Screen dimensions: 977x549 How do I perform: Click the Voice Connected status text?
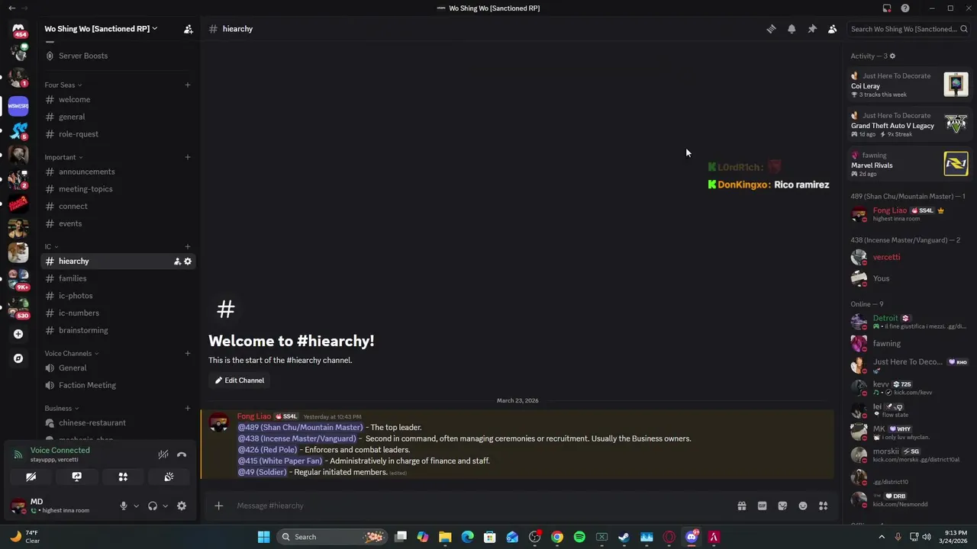click(x=60, y=451)
